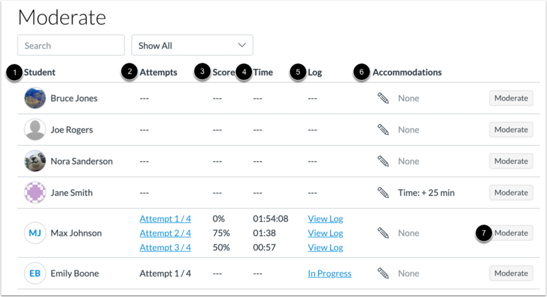Image resolution: width=547 pixels, height=297 pixels.
Task: Open Attempt 1 / 4 for Max Johnson
Action: tap(165, 218)
